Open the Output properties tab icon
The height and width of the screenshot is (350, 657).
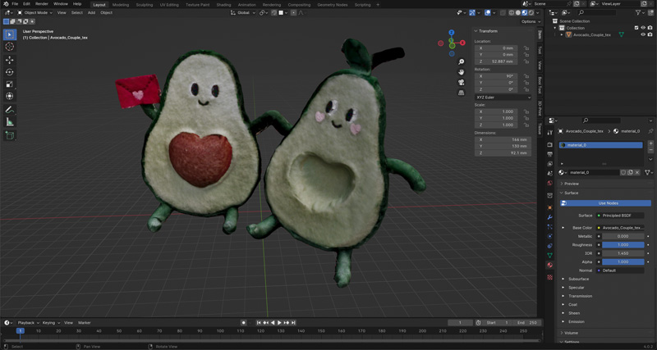[x=550, y=154]
